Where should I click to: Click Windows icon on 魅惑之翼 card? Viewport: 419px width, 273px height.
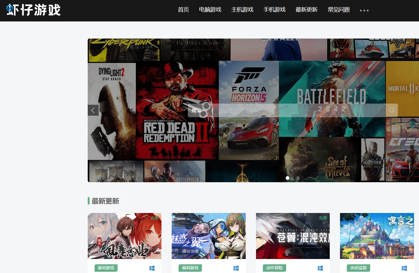point(236,268)
